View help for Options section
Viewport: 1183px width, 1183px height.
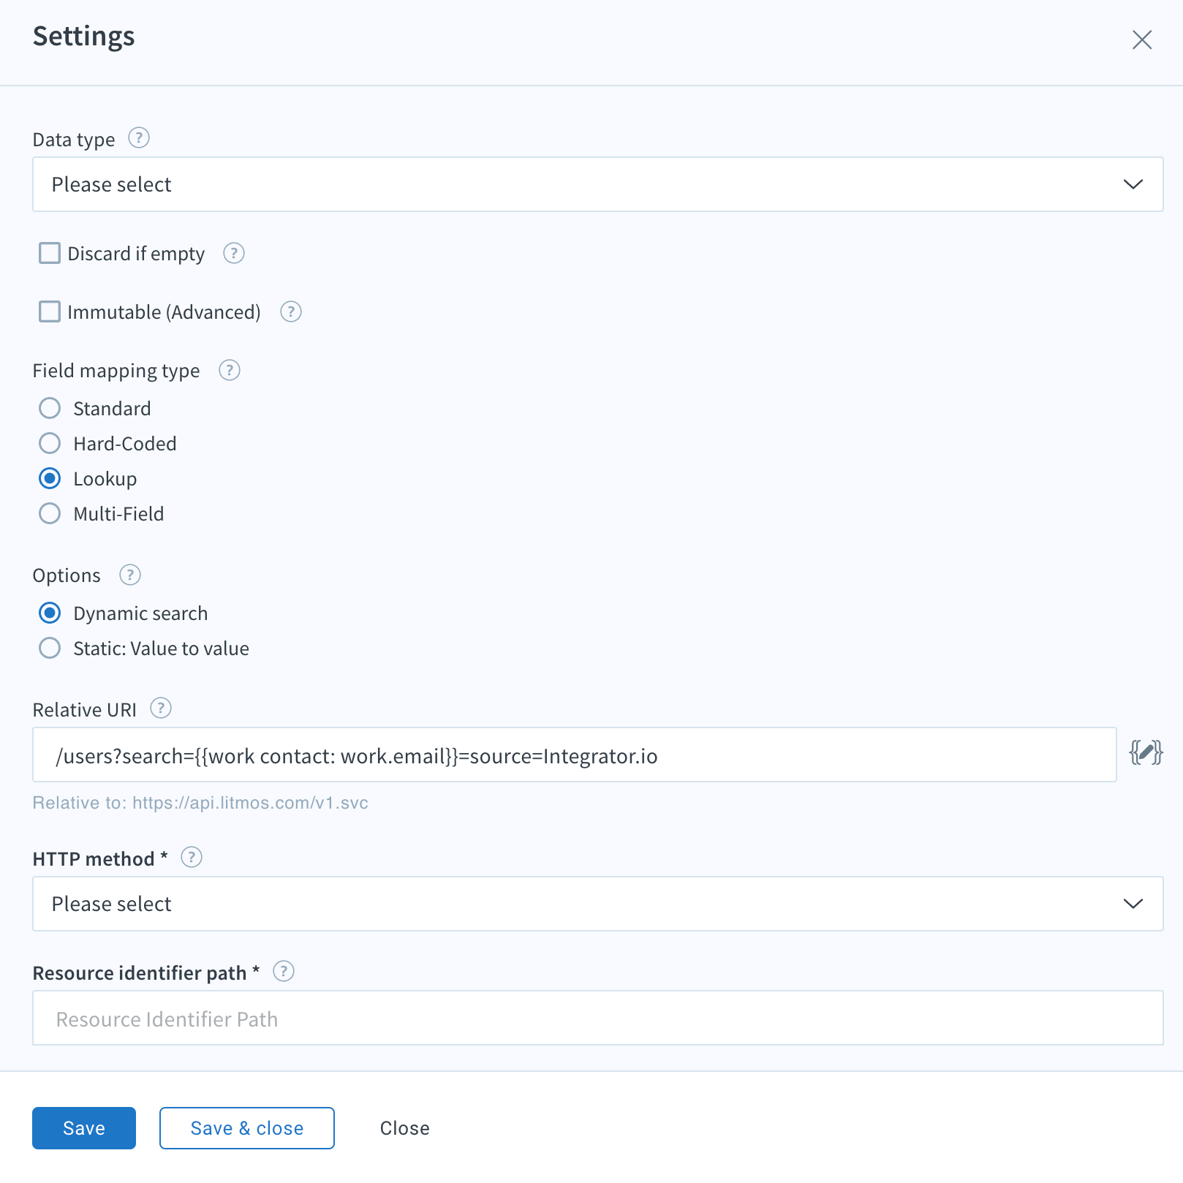point(130,575)
